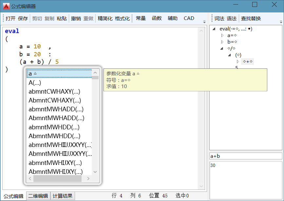Click status bar '位置 45' indicator
Viewport: 284px width, 201px height.
coord(158,195)
